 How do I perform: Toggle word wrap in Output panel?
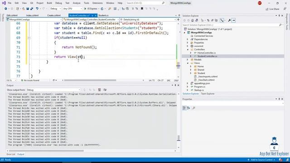105,90
